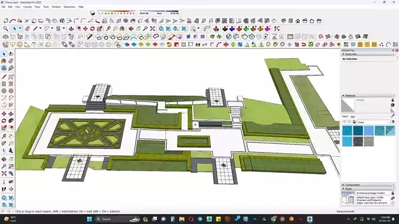
Task: Switch to the Edit tab in Materials
Action: (x=353, y=117)
